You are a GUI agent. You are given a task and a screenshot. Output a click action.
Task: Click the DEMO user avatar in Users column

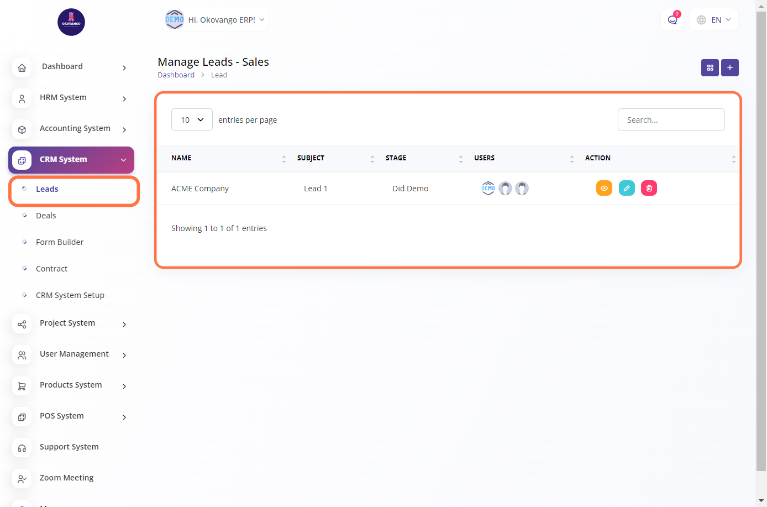click(x=488, y=188)
